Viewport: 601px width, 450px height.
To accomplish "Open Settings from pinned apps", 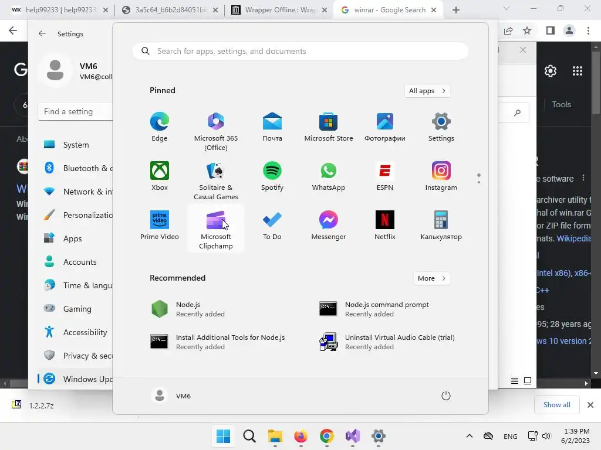I will coord(441,127).
